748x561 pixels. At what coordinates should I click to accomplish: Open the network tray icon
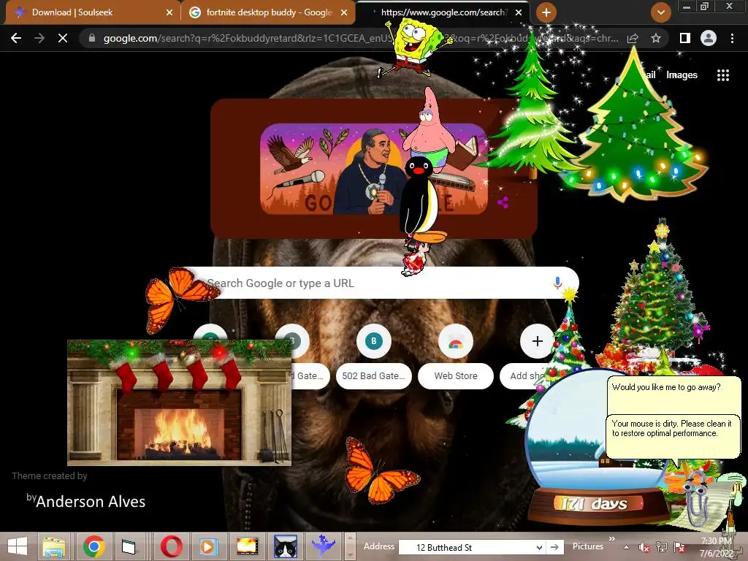[x=661, y=547]
